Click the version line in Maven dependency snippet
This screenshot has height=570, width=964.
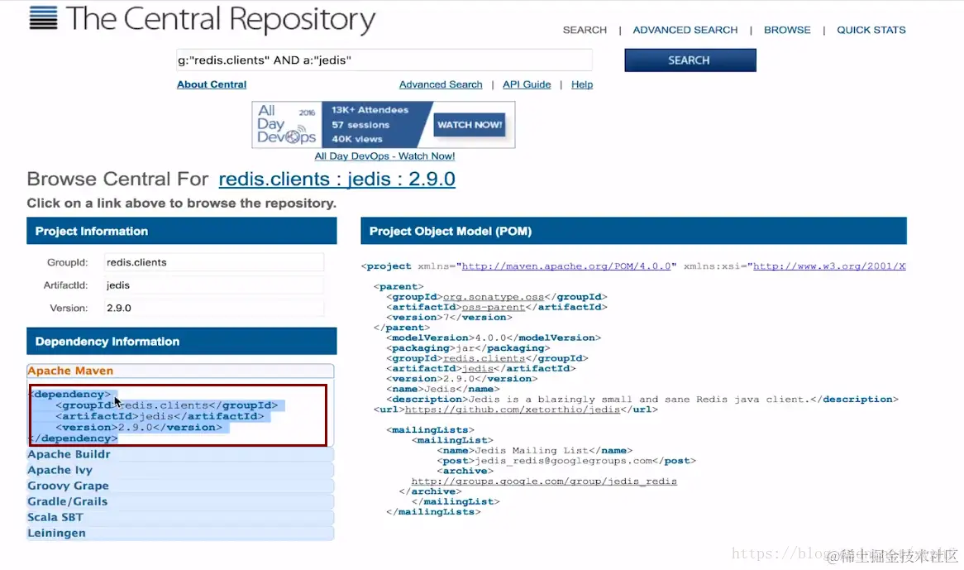[x=139, y=428]
